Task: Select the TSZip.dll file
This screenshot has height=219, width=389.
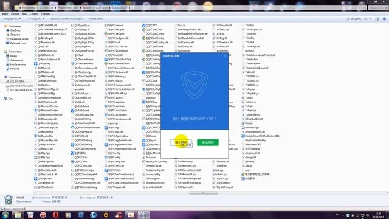Action: [250, 72]
